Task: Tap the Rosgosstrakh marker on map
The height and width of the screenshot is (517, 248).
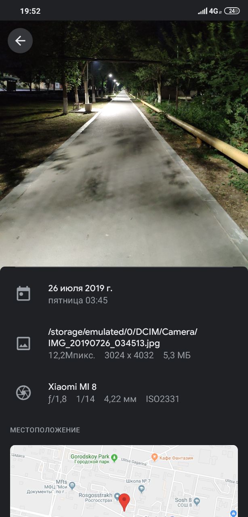Action: click(x=118, y=496)
